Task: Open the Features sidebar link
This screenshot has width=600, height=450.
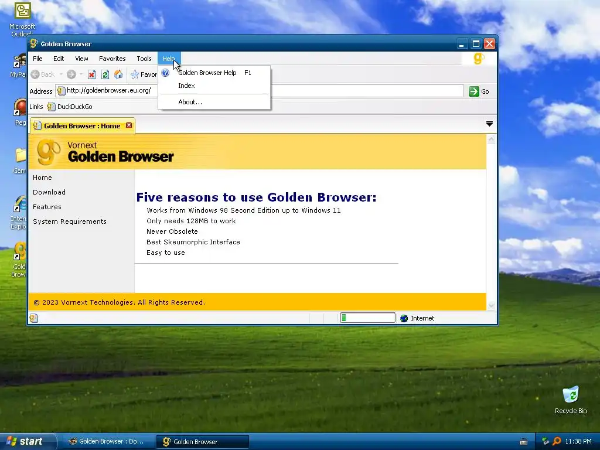Action: (x=47, y=207)
